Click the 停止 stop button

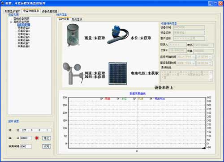click(x=47, y=138)
